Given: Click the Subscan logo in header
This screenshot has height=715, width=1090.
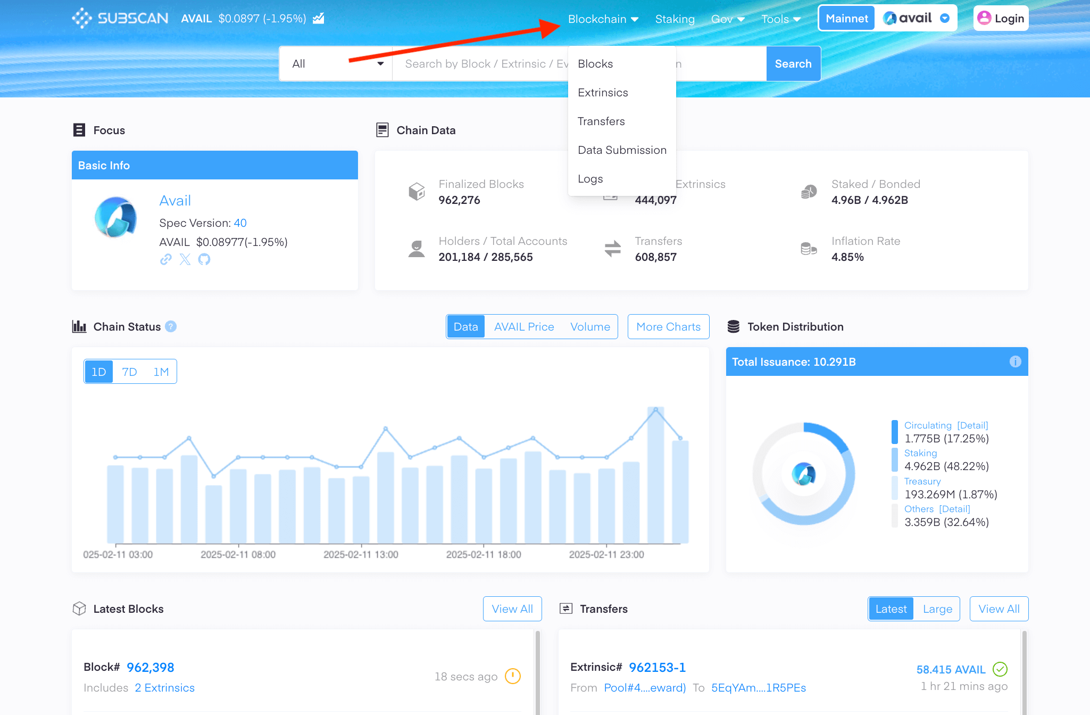Looking at the screenshot, I should 120,18.
